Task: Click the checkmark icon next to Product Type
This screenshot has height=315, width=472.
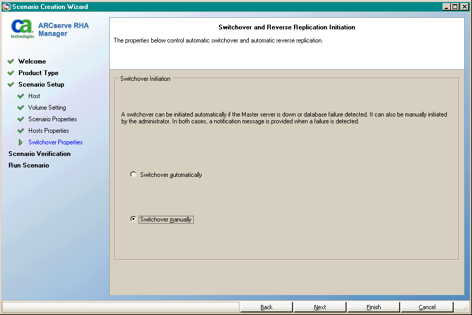Action: tap(11, 73)
